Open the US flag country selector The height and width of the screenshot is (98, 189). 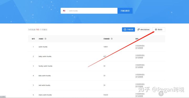[64, 11]
